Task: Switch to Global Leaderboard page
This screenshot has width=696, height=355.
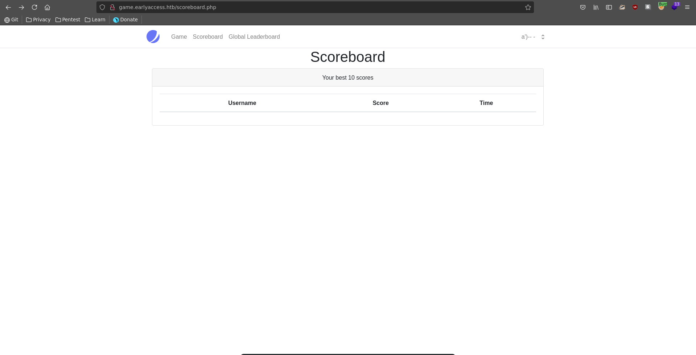Action: pyautogui.click(x=254, y=37)
